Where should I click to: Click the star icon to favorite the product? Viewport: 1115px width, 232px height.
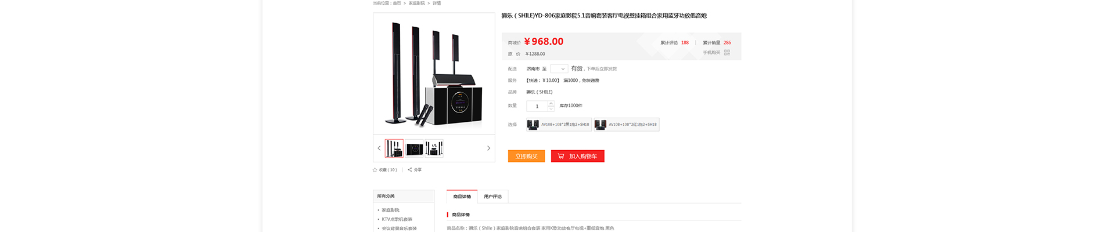click(375, 170)
